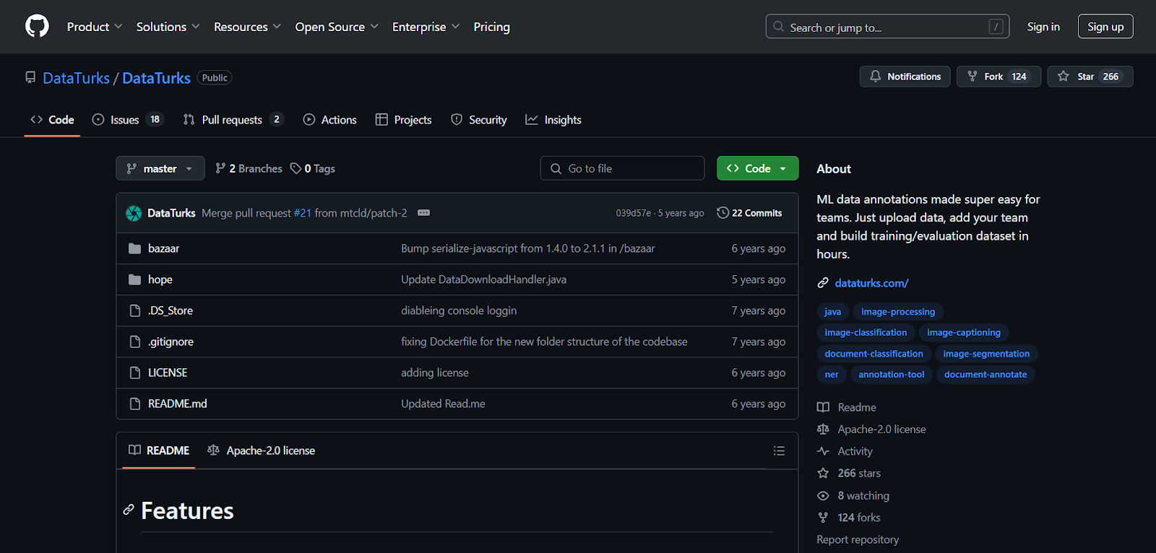Viewport: 1156px width, 553px height.
Task: Click the fork icon next to 124 forks
Action: [823, 518]
